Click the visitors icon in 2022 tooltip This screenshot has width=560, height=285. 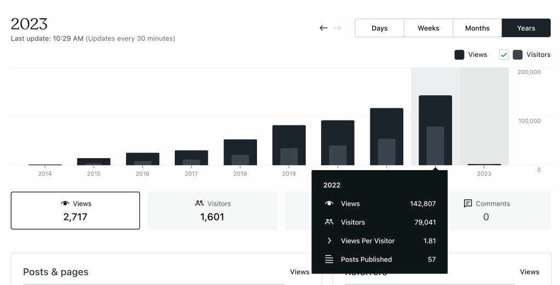click(x=329, y=222)
